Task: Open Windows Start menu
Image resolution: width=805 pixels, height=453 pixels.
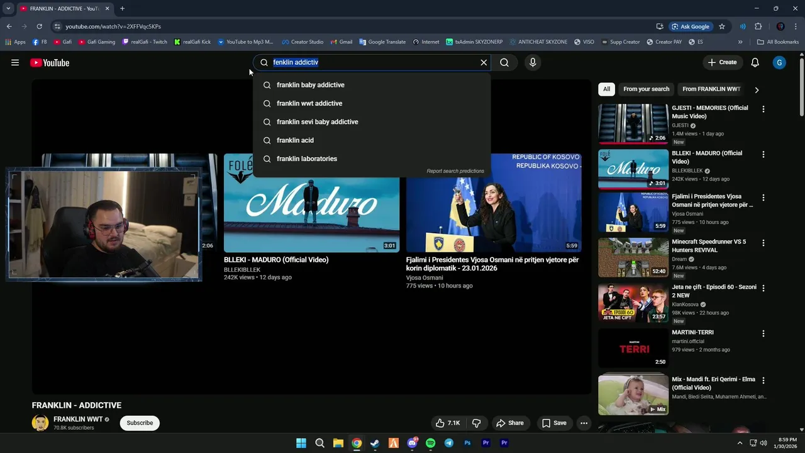Action: click(x=301, y=443)
